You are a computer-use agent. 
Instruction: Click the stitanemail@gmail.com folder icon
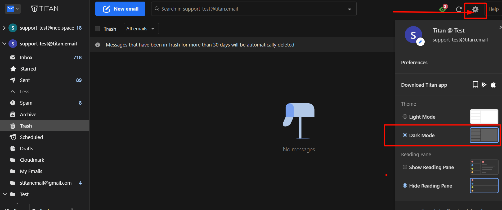tap(13, 183)
